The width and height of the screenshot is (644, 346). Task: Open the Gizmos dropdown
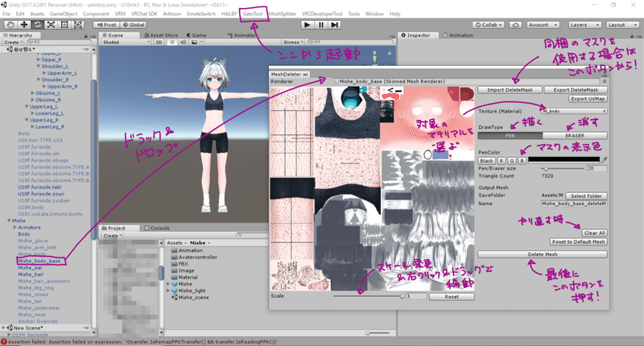pos(293,42)
